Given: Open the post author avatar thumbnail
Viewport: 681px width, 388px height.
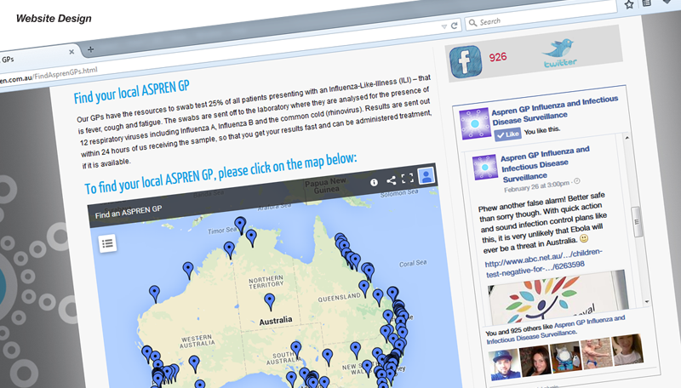Looking at the screenshot, I should (484, 167).
